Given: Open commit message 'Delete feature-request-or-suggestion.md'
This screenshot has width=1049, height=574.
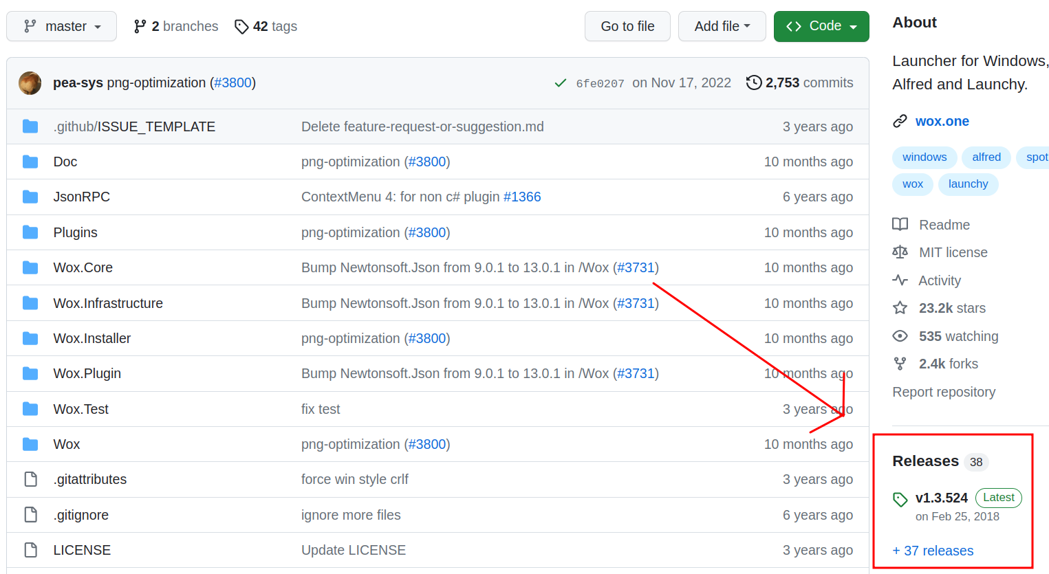Looking at the screenshot, I should pos(422,126).
